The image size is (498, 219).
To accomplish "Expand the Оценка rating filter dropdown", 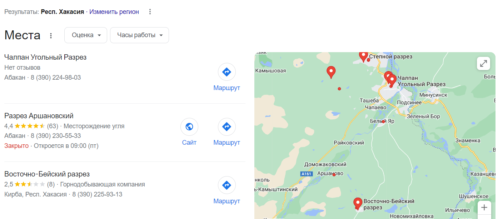I will coord(86,35).
